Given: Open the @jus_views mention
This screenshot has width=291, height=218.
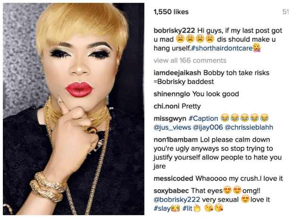Looking at the screenshot, I should pos(172,127).
